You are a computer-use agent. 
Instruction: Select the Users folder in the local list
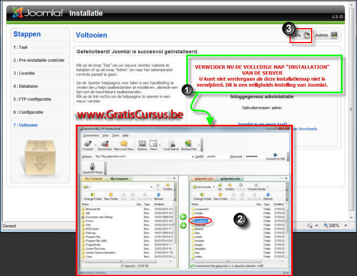click(87, 257)
